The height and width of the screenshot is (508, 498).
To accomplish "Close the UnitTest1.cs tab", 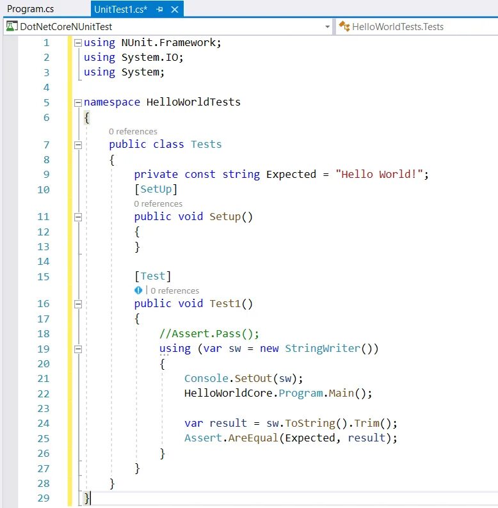I will coord(175,10).
